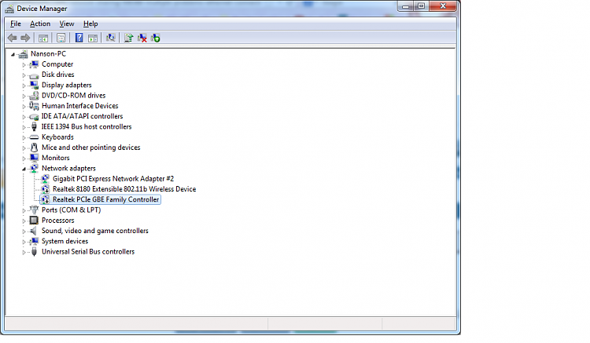Expand the Computer category arrow
Screen dimensions: 590x343
24,65
